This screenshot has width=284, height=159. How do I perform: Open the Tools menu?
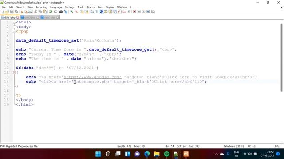click(x=81, y=7)
